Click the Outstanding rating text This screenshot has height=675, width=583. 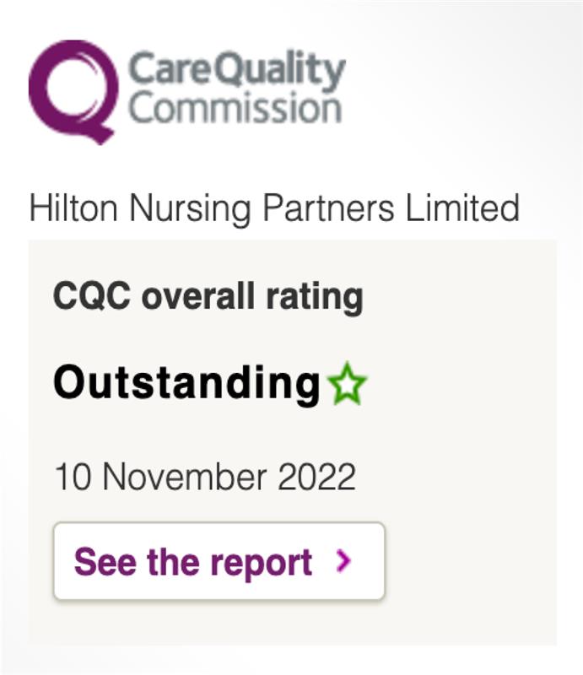click(186, 383)
